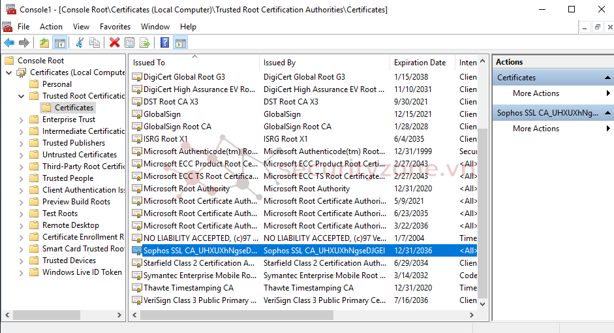Expand the Enterprise Trust tree node
This screenshot has height=333, width=614.
coord(22,119)
